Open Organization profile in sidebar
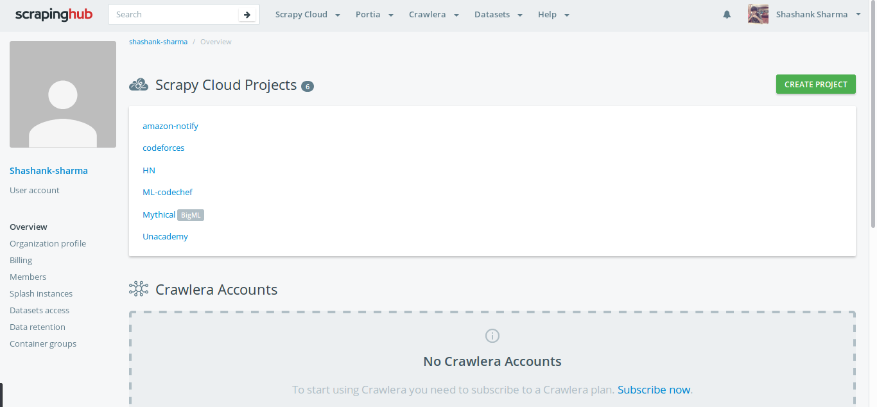 click(x=48, y=243)
